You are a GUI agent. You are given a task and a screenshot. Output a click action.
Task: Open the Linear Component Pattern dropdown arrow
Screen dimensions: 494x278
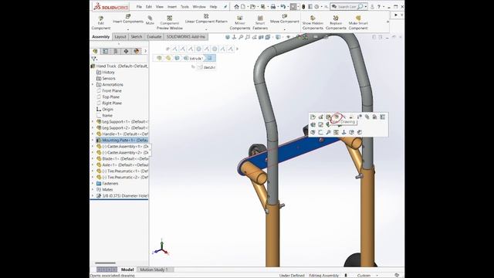(x=206, y=29)
